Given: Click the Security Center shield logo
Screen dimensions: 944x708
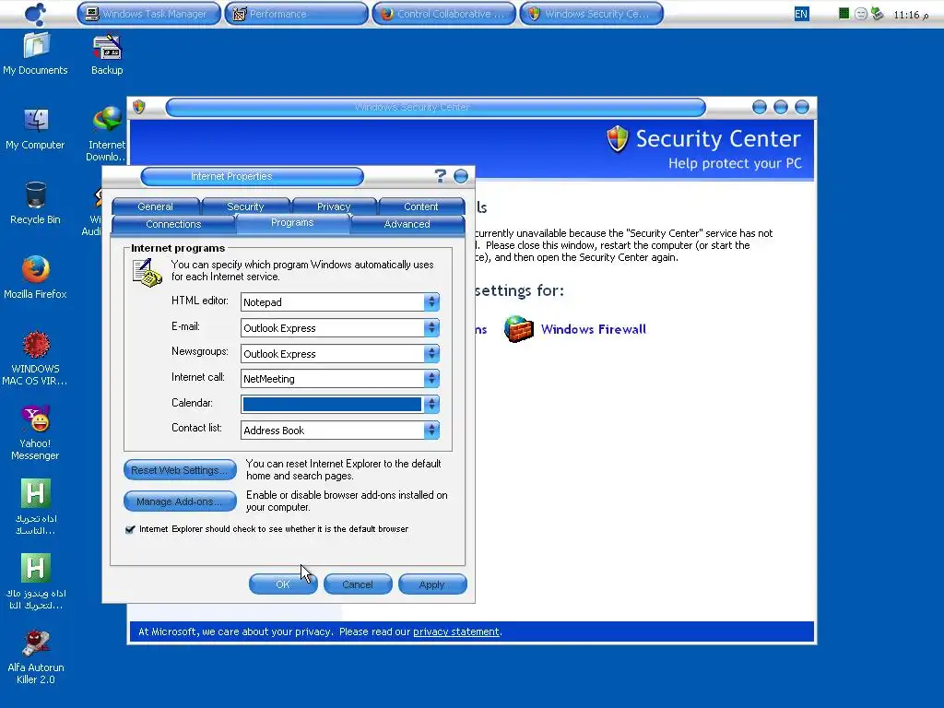Looking at the screenshot, I should point(618,139).
